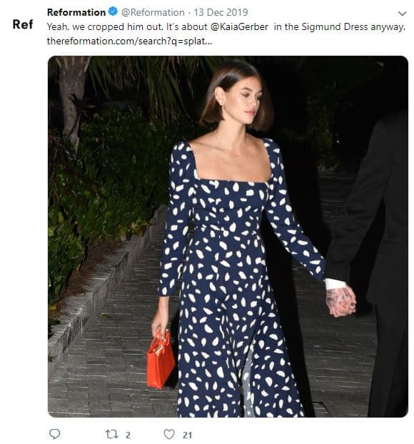
Task: View the retweet count of 2
Action: (x=128, y=435)
